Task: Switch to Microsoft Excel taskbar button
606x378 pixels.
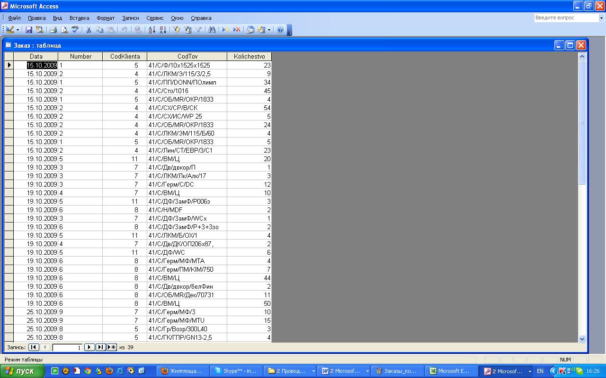Action: (x=451, y=371)
